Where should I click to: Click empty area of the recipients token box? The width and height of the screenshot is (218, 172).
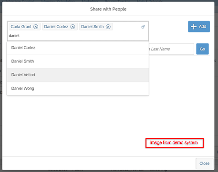tap(127, 27)
